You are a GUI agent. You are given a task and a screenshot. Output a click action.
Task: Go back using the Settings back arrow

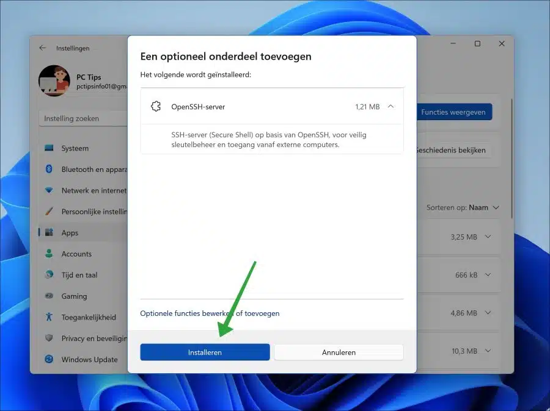42,48
